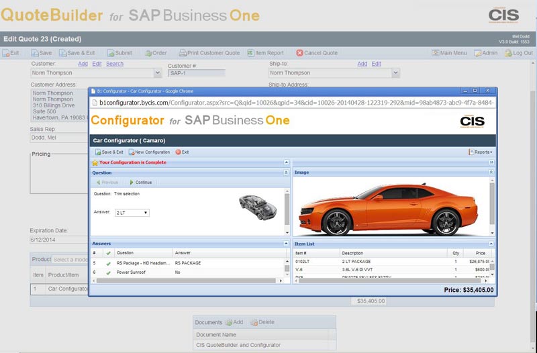Screen dimensions: 537x353
Task: Click the Answers panel horizontal scrollbar
Action: pos(187,281)
